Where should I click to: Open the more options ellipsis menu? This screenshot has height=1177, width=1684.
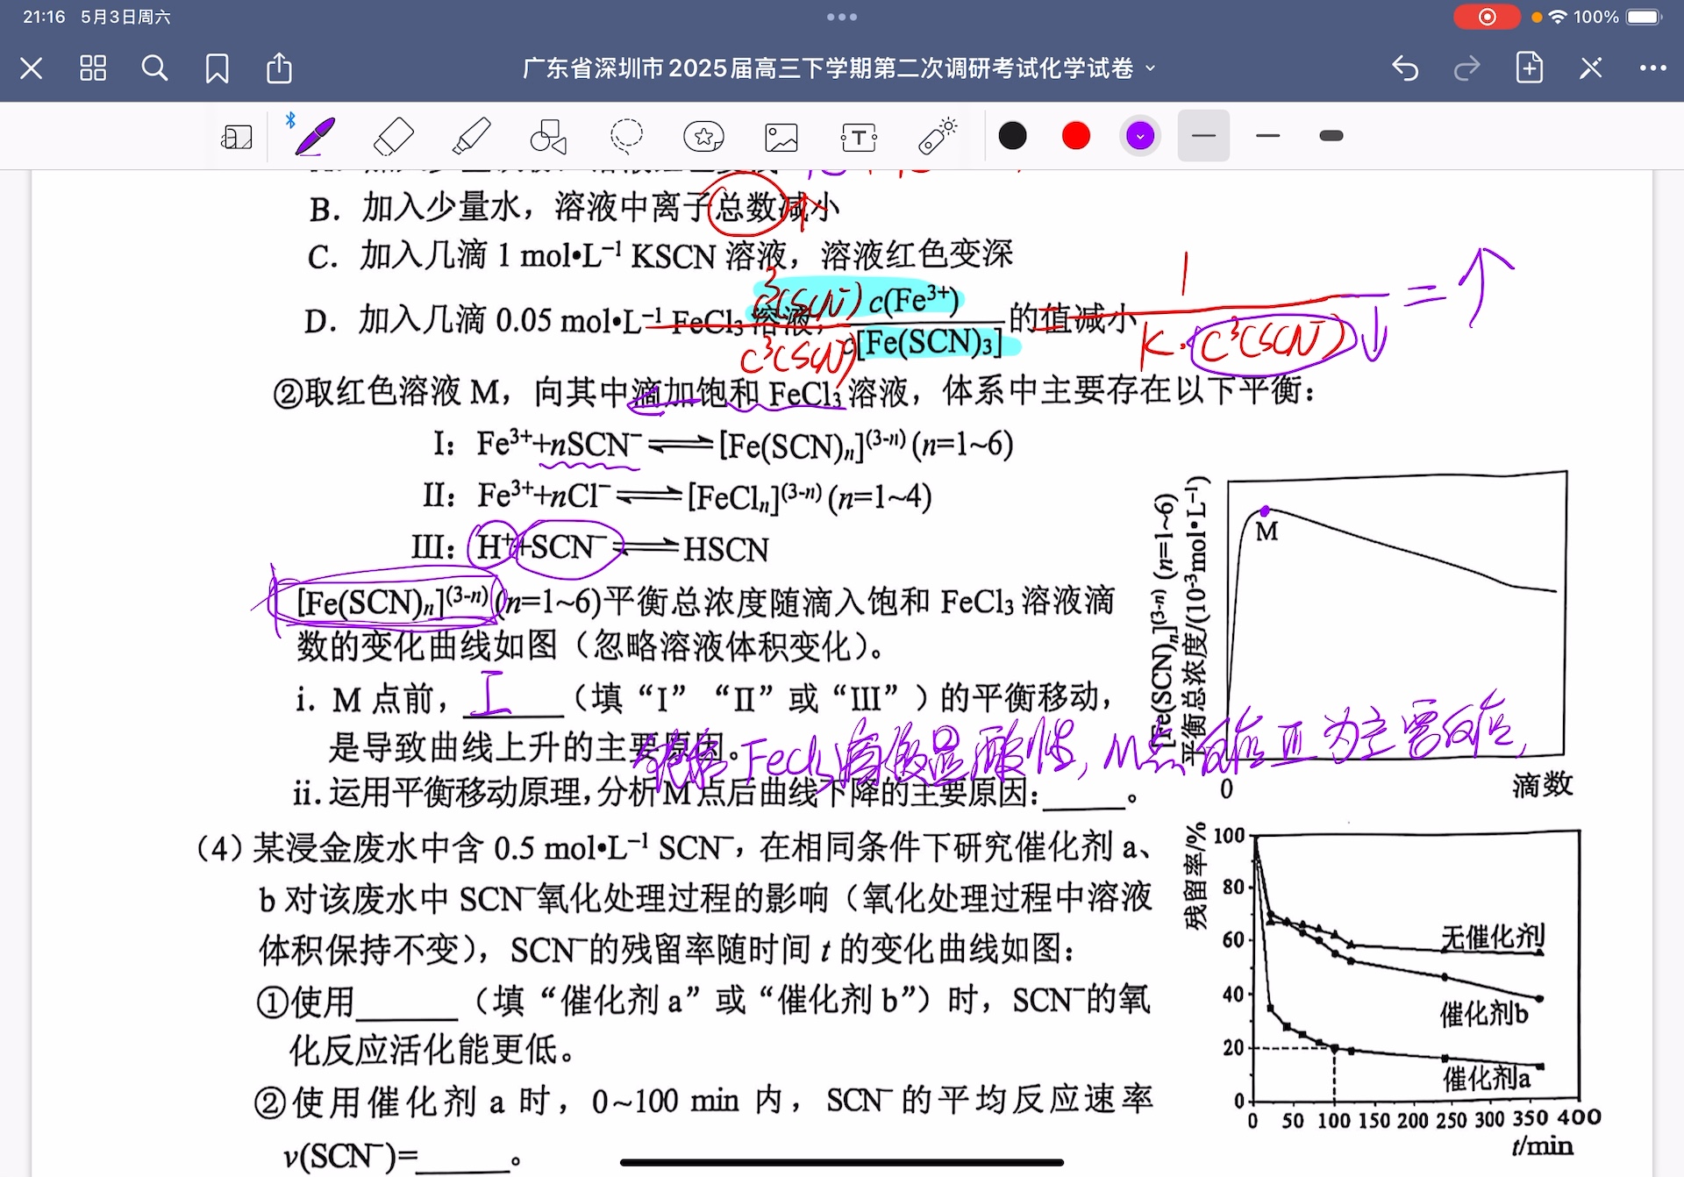(1653, 68)
